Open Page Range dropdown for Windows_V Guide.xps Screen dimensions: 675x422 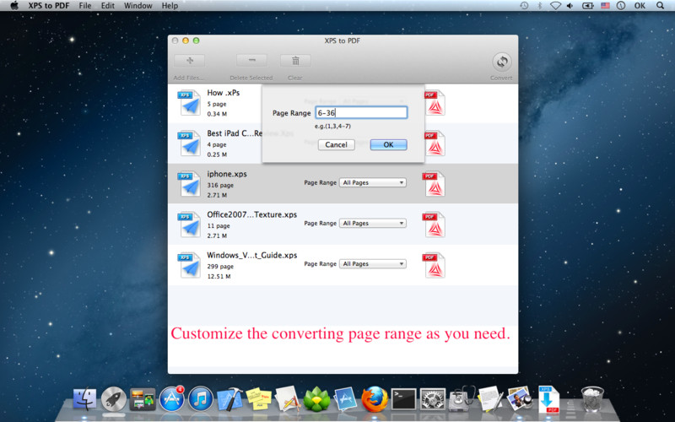(373, 263)
